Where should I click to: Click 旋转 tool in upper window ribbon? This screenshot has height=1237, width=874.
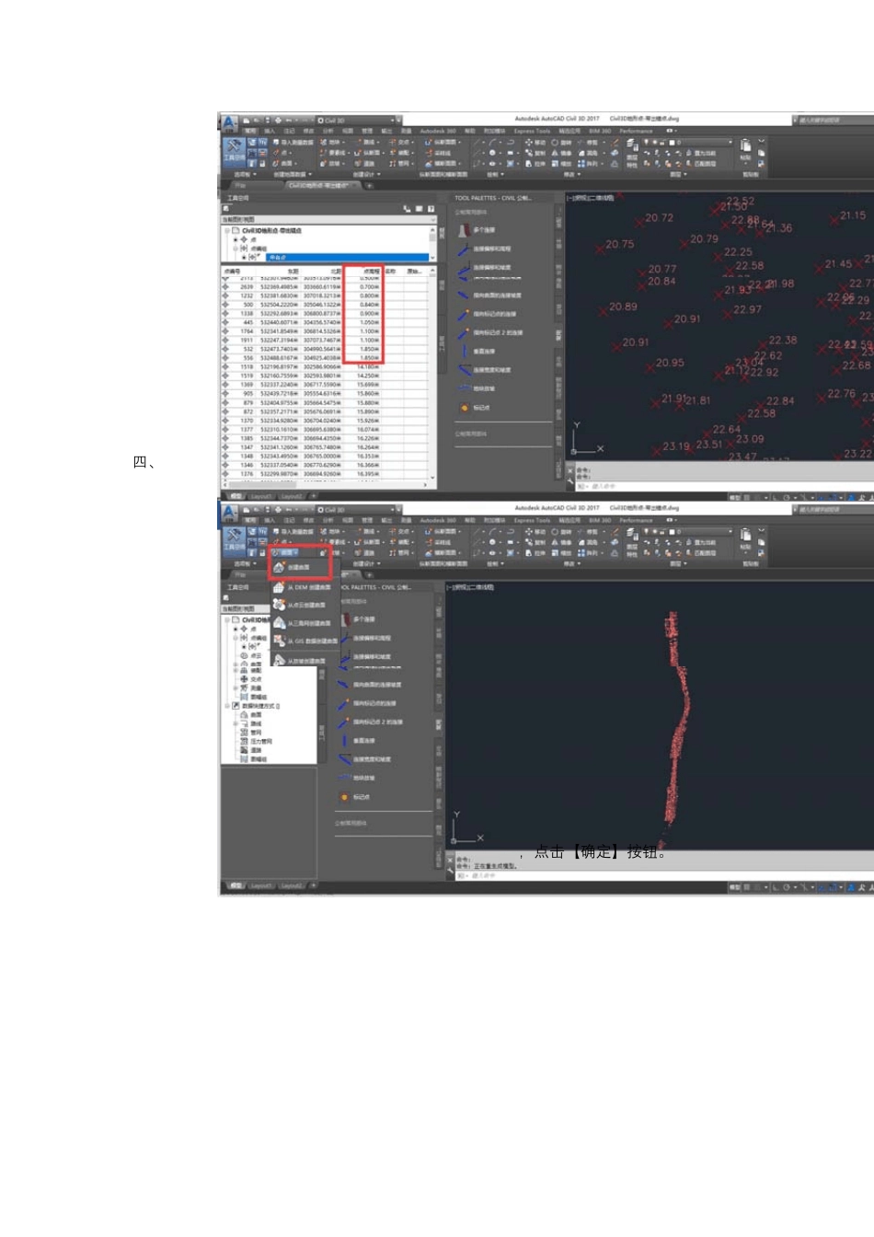[561, 143]
